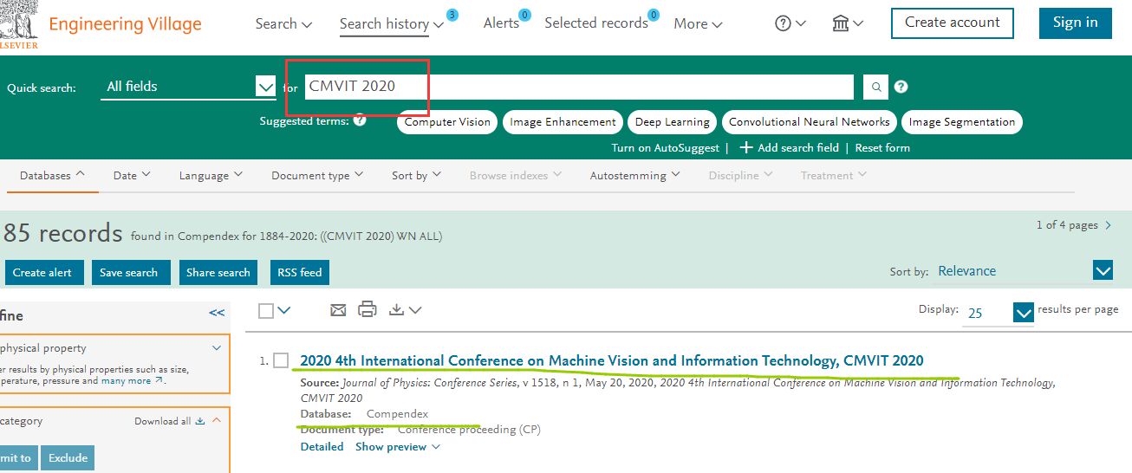Select Computer Vision suggested term
1132x473 pixels.
(447, 122)
